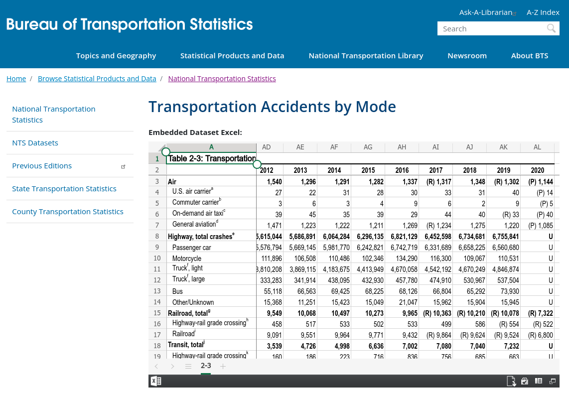569x393 pixels.
Task: Open the Newsroom menu item
Action: pos(467,56)
